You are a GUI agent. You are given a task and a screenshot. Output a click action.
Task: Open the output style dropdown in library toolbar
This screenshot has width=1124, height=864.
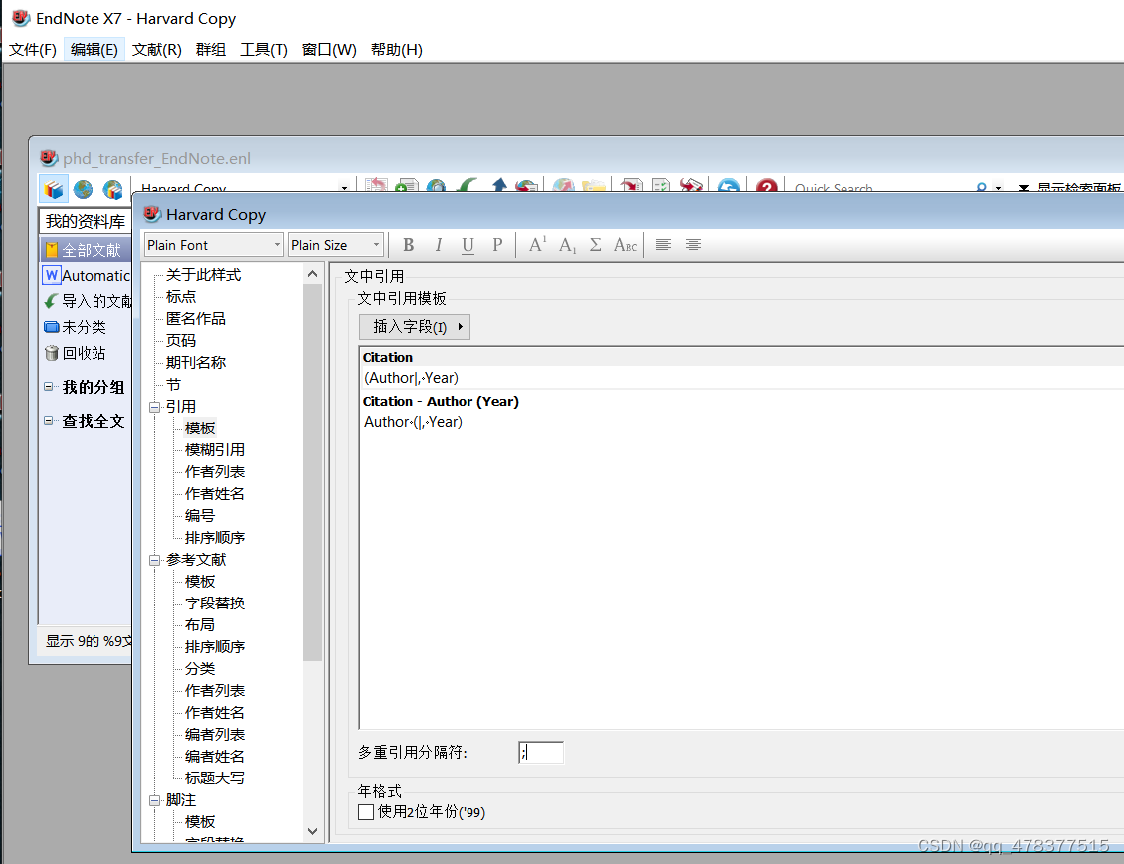point(345,188)
